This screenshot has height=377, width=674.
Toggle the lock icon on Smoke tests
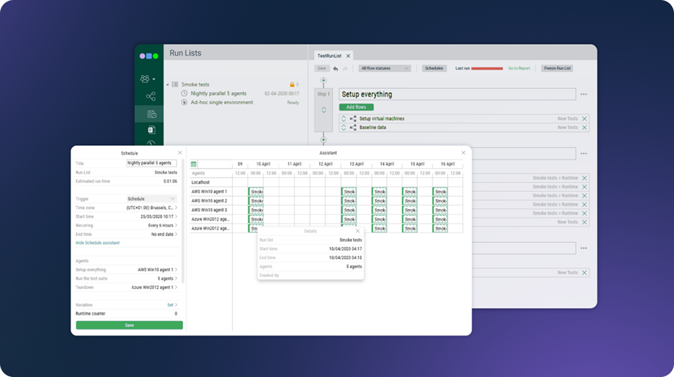291,84
